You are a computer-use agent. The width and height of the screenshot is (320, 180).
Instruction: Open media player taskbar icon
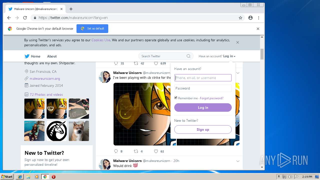(37, 177)
